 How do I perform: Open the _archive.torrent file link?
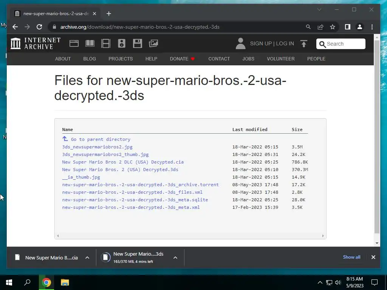click(x=141, y=185)
